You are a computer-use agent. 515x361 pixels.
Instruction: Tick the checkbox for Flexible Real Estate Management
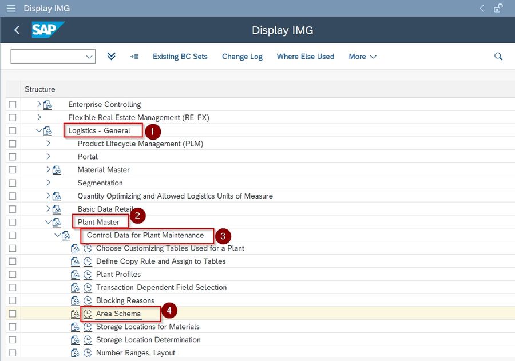click(x=13, y=118)
